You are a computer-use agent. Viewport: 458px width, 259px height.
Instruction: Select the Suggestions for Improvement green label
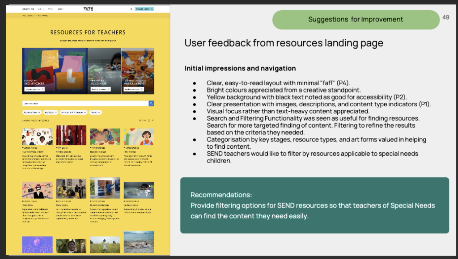[x=356, y=20]
